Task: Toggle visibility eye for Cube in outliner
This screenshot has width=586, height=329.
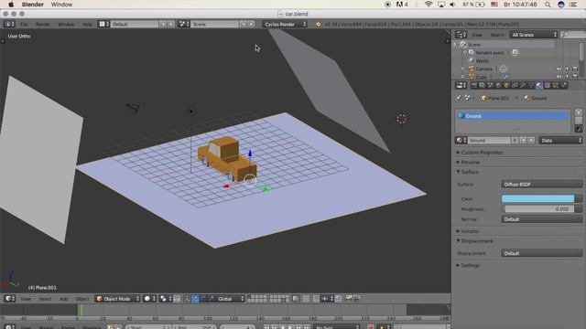Action: tap(559, 77)
